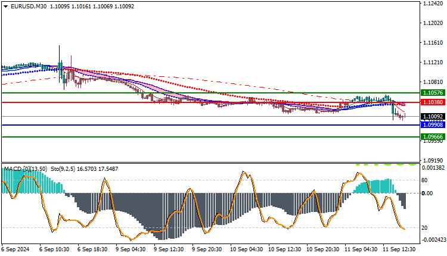Click the 1.11610 price scale value

[433, 43]
